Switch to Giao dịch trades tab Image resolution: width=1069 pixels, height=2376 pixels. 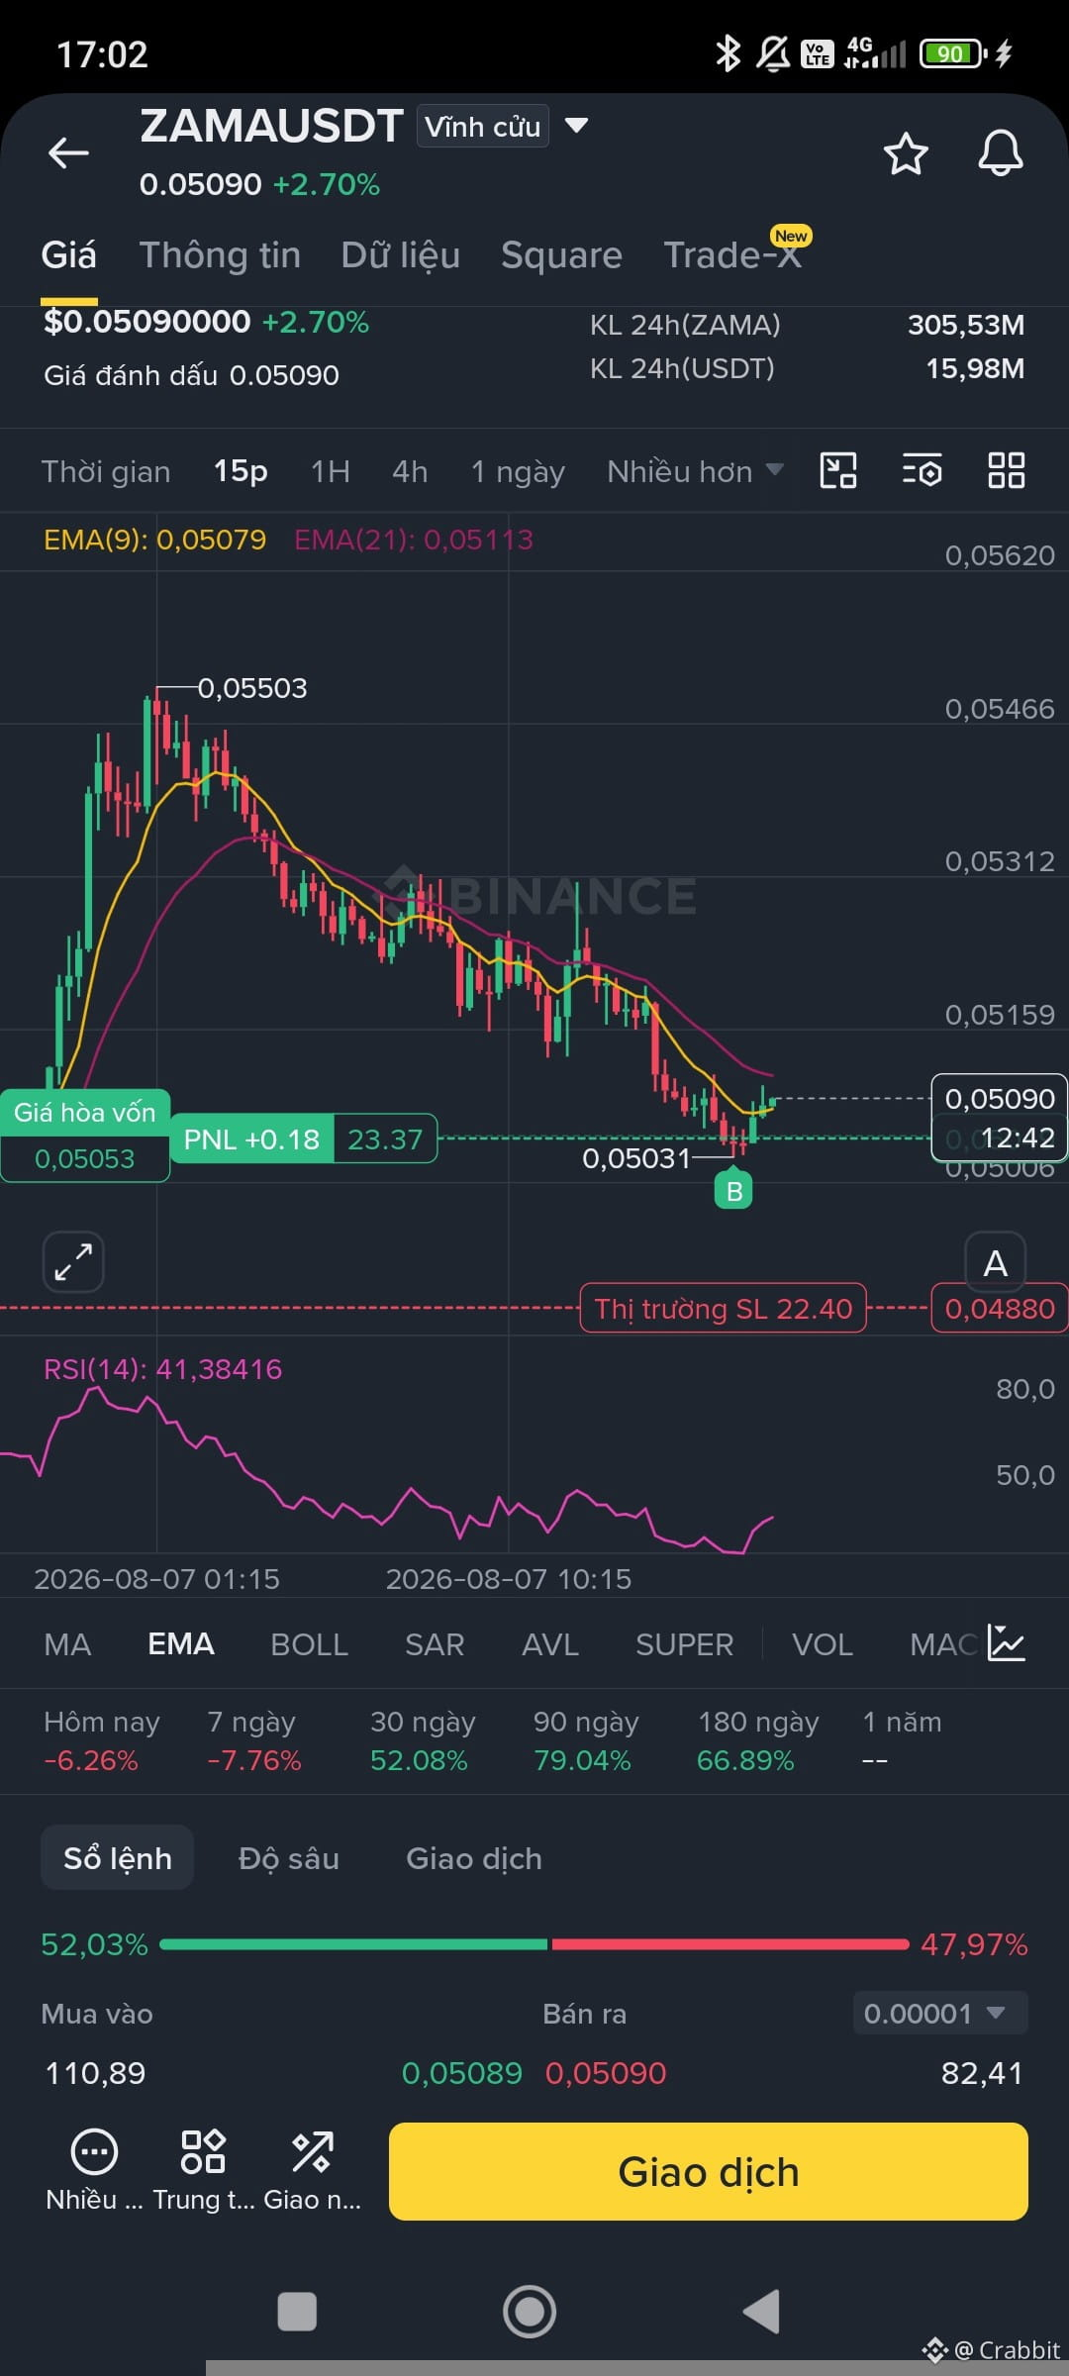pos(474,1858)
